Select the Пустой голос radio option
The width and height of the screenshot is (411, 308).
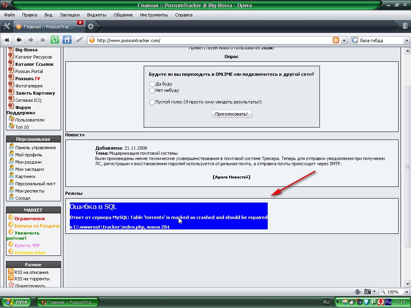152,102
